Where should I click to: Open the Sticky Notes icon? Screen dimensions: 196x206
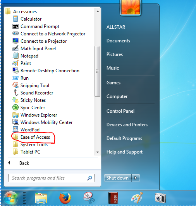click(x=15, y=100)
